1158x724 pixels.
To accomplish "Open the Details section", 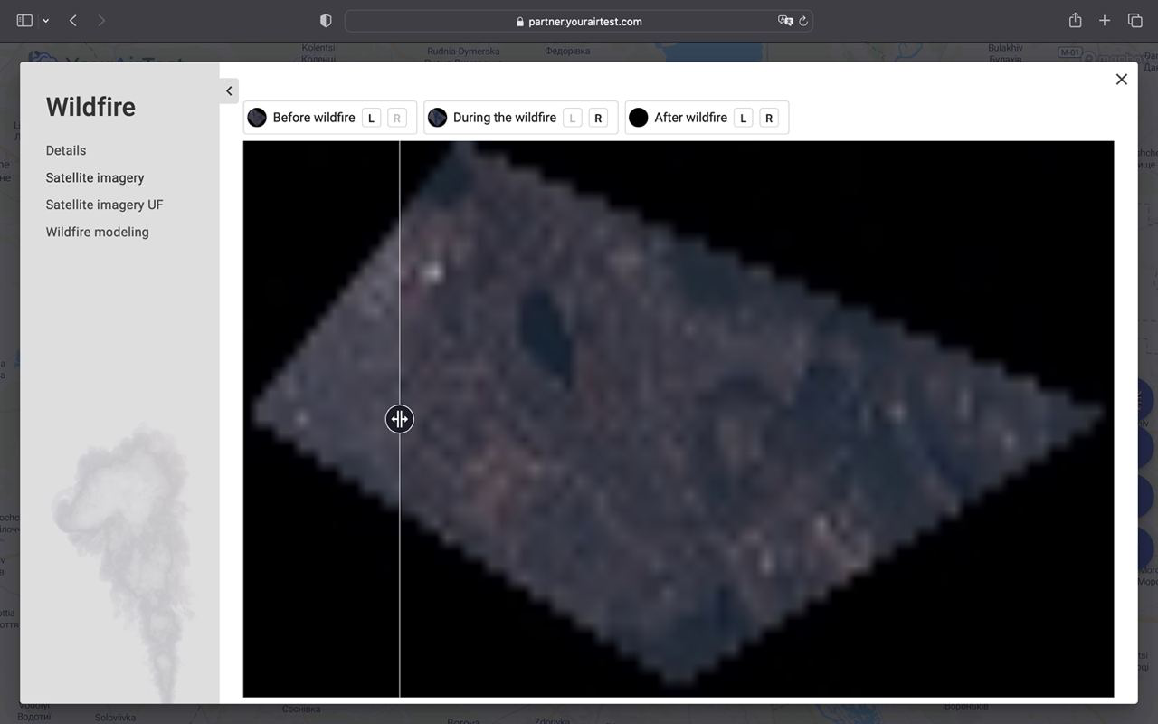I will pos(66,150).
